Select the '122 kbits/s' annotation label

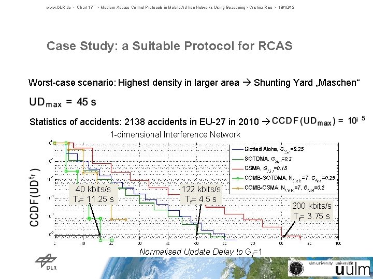201,189
